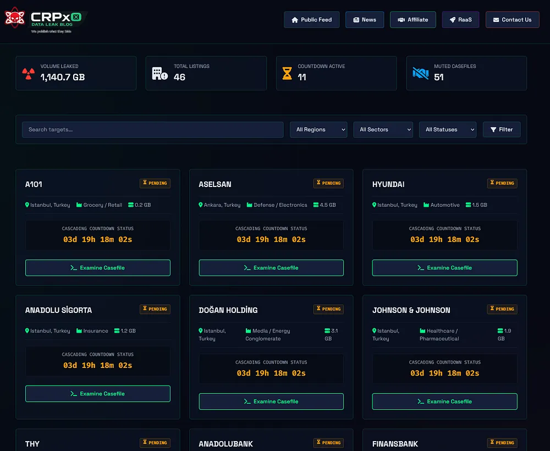This screenshot has width=550, height=451.
Task: Click the Pending badge on ASELSAN card
Action: tap(328, 183)
